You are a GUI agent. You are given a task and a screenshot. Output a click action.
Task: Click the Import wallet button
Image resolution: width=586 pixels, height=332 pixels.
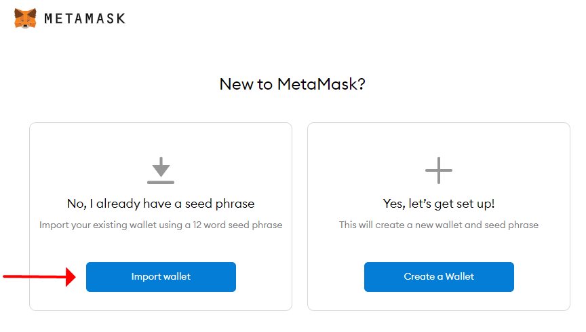(x=161, y=277)
